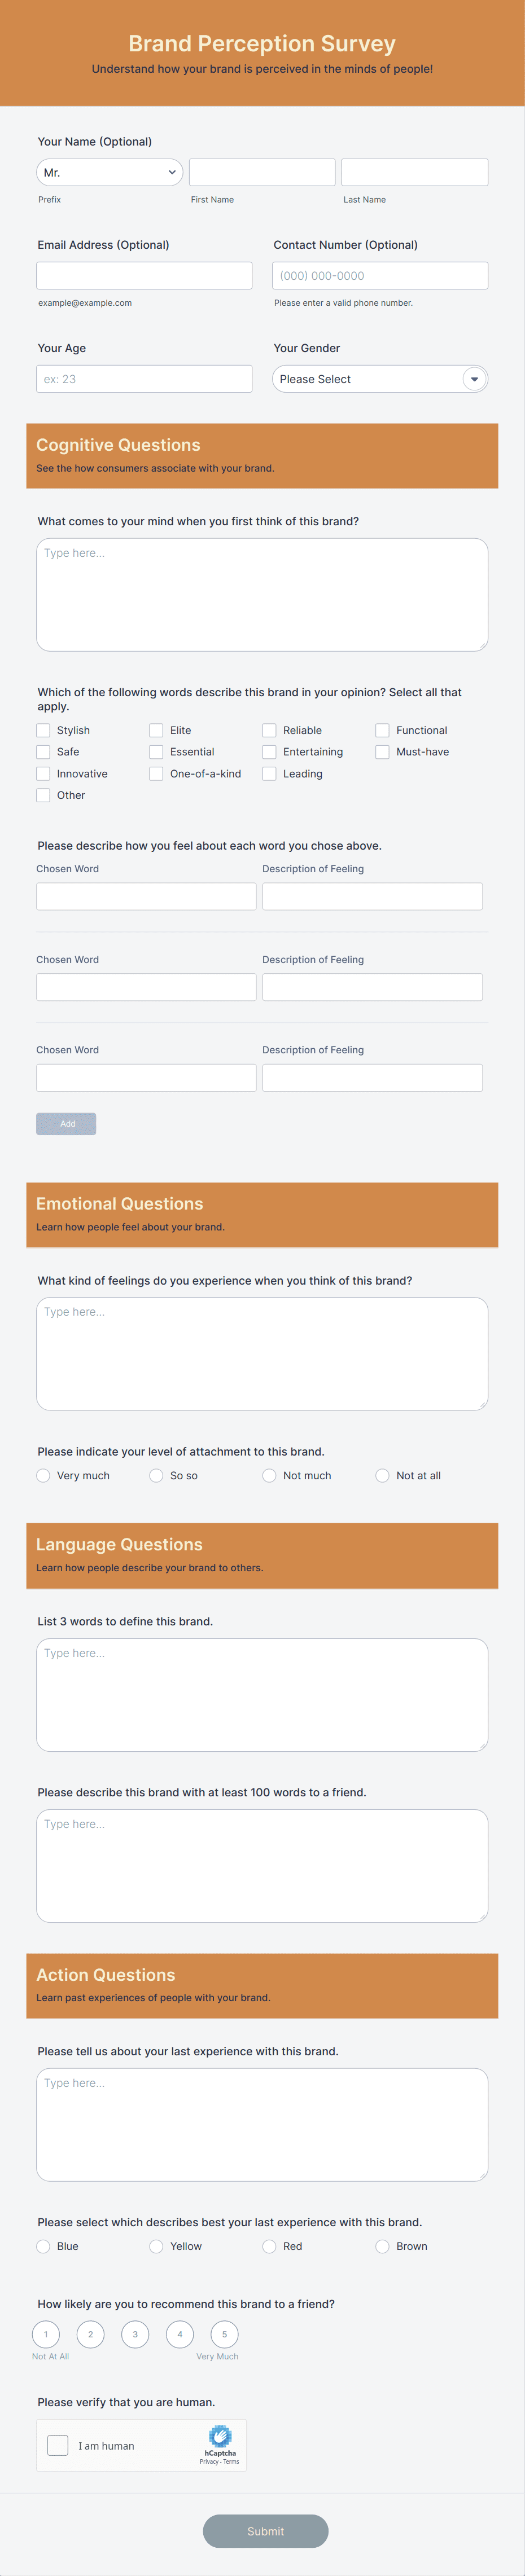Open the Prefix dropdown showing 'Mr.'

point(109,171)
